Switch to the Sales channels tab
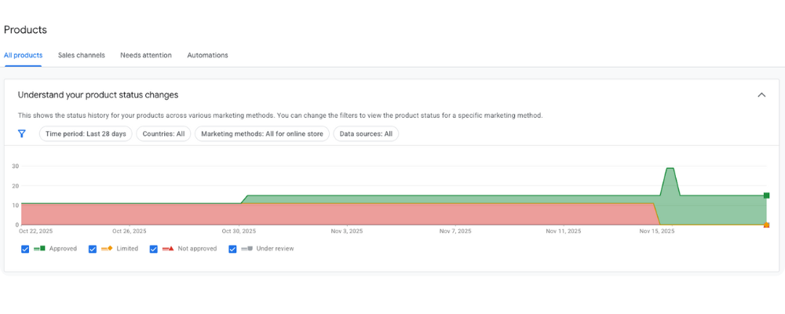Screen dimensions: 785x314 82,56
